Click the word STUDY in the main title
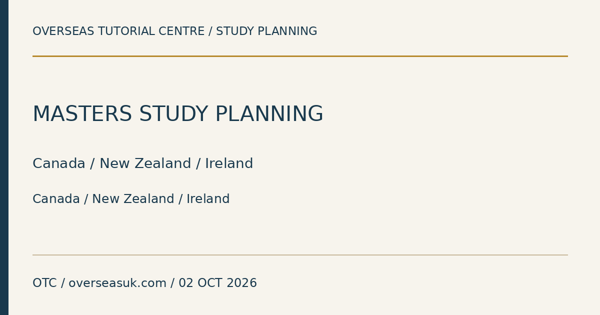The width and height of the screenshot is (600, 315). pyautogui.click(x=173, y=114)
